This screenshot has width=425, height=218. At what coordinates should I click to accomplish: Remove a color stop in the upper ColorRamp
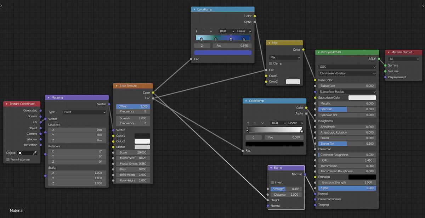pyautogui.click(x=203, y=31)
